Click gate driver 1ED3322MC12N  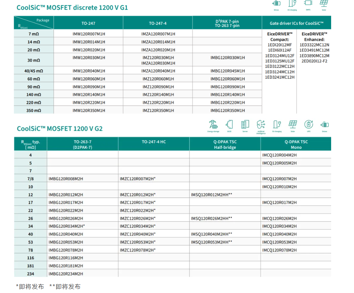[314, 45]
